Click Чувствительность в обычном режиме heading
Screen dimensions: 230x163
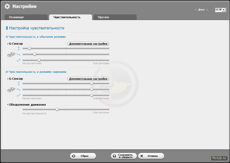click(x=37, y=37)
